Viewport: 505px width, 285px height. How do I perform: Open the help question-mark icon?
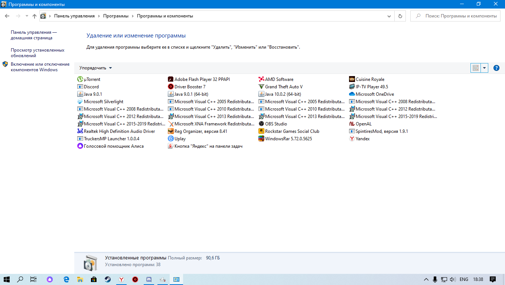point(496,68)
